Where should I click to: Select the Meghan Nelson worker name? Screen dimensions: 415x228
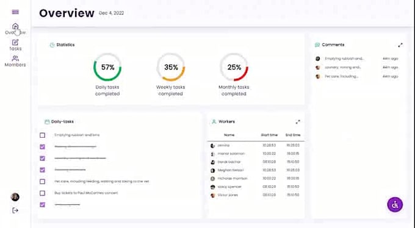pos(231,170)
